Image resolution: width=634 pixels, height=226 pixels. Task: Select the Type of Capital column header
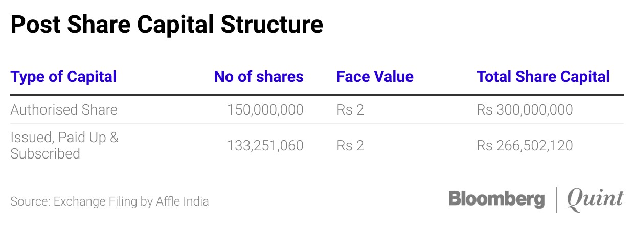pos(63,77)
